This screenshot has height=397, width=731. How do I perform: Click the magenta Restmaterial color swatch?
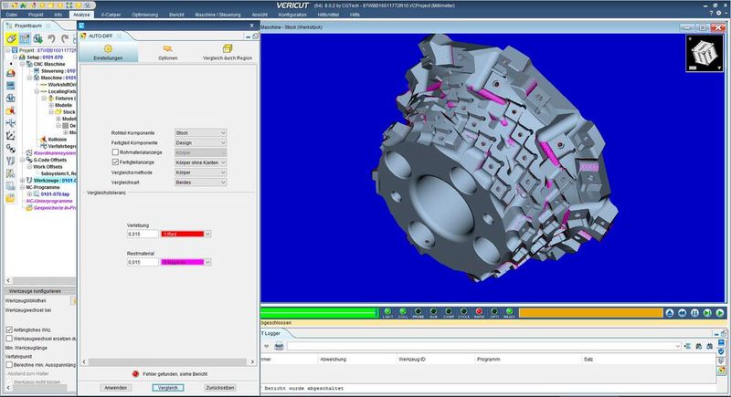182,262
